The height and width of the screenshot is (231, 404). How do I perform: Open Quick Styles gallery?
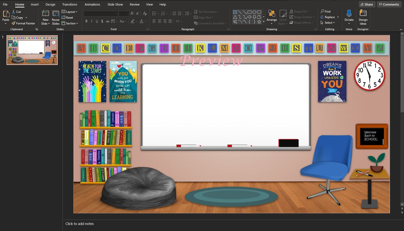283,17
